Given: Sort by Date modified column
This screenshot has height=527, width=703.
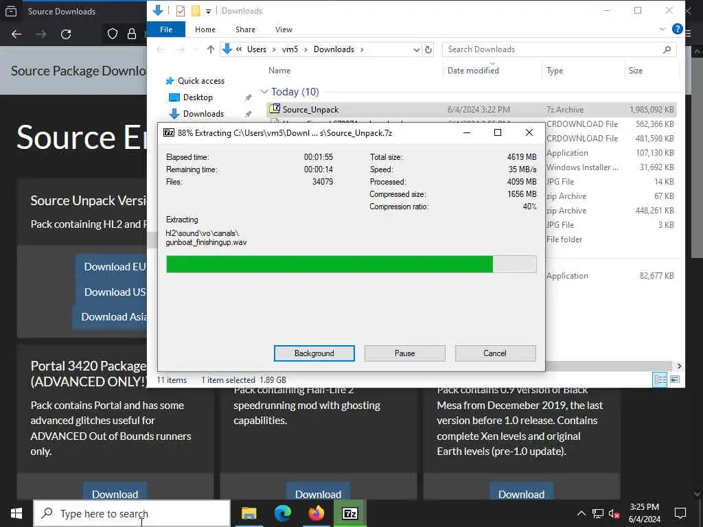Looking at the screenshot, I should 473,71.
